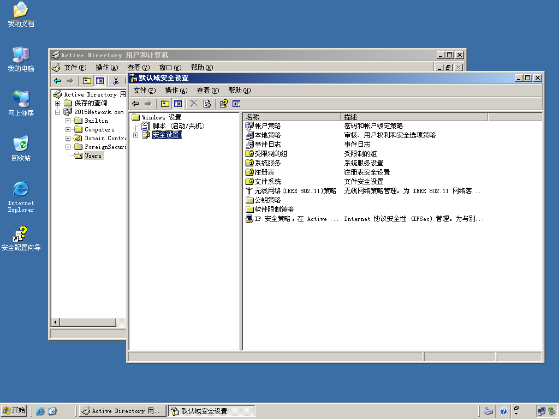
Task: Open 操作(A) menu in 默认域安全设置
Action: coord(176,91)
